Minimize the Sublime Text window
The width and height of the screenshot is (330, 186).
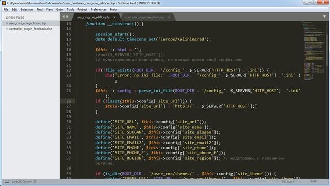point(306,2)
